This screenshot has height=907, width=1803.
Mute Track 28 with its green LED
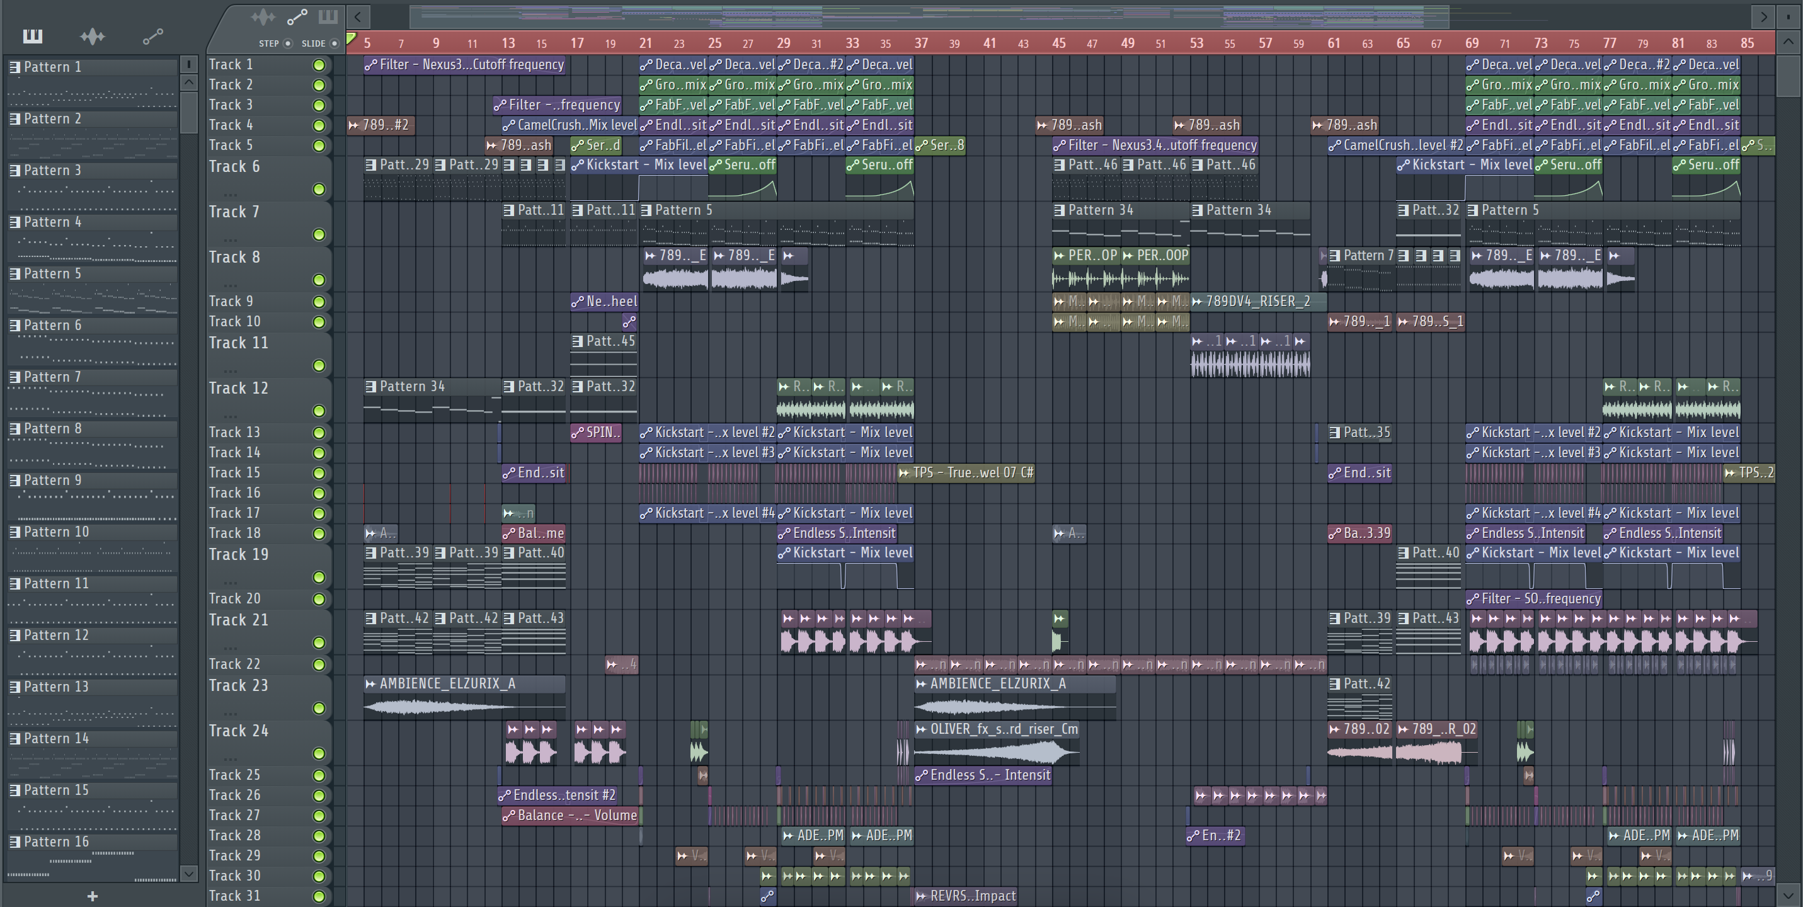tap(319, 836)
